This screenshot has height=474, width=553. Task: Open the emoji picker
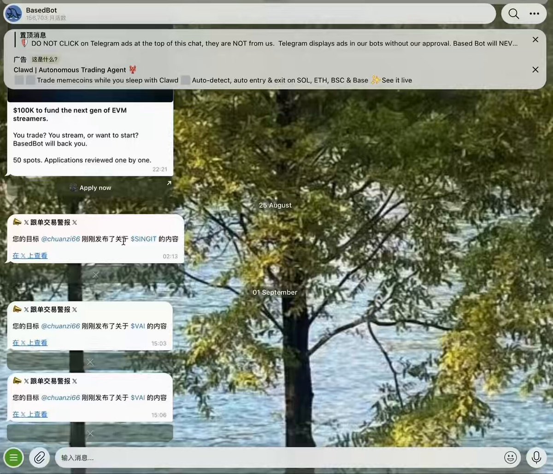click(x=510, y=457)
